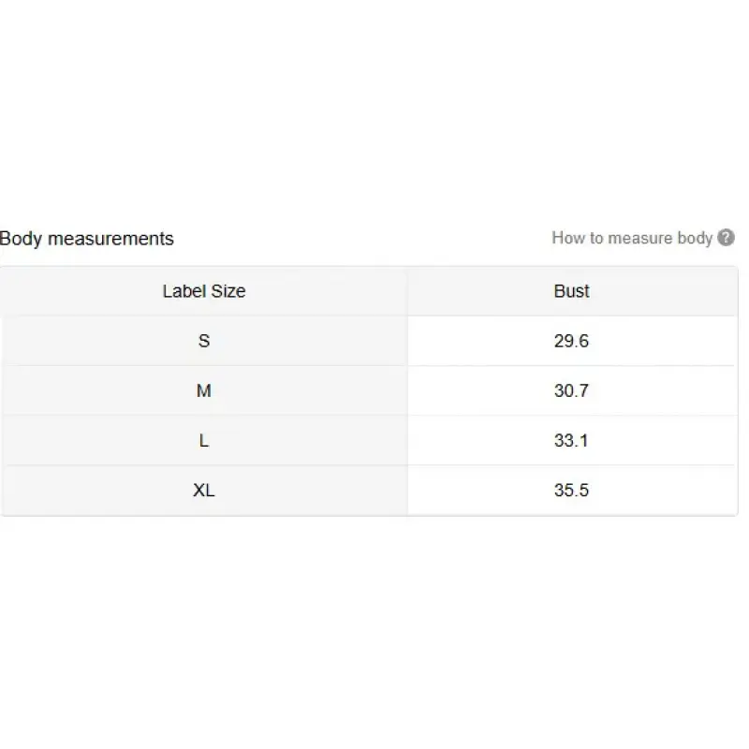The width and height of the screenshot is (749, 749).
Task: Select the Label Size column header
Action: pos(204,291)
